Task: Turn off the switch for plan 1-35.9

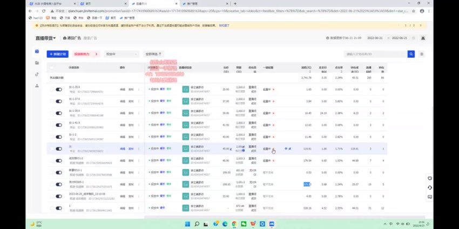Action: click(59, 89)
